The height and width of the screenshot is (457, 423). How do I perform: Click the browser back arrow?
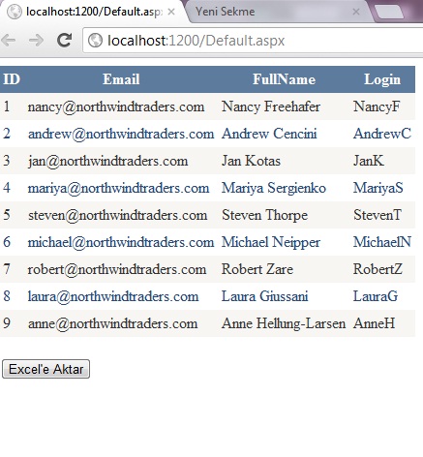pyautogui.click(x=9, y=41)
